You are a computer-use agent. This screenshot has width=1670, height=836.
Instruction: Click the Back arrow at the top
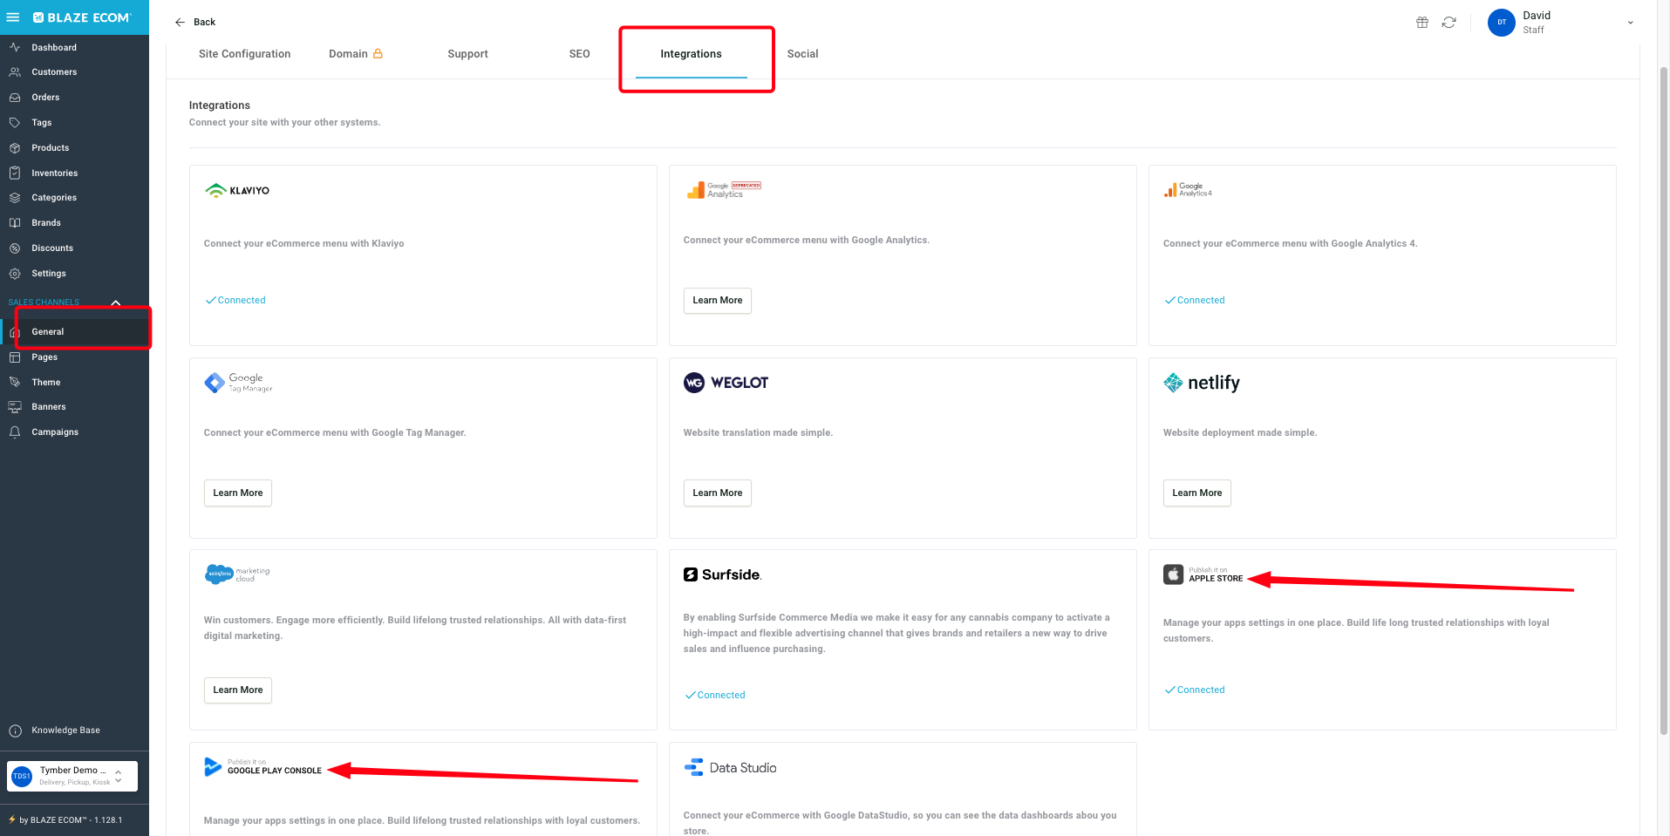click(181, 22)
